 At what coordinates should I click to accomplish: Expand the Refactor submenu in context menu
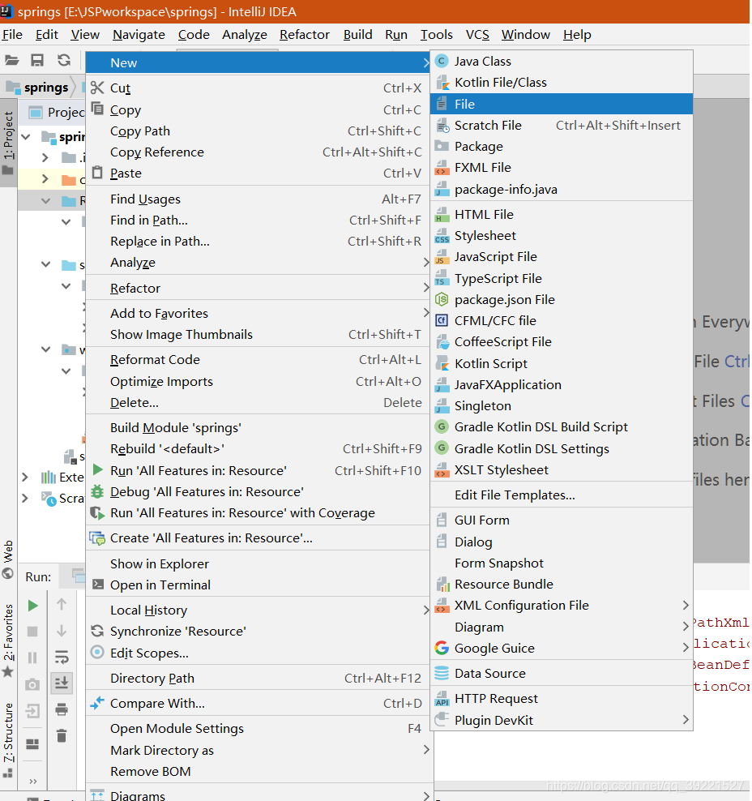click(x=258, y=288)
